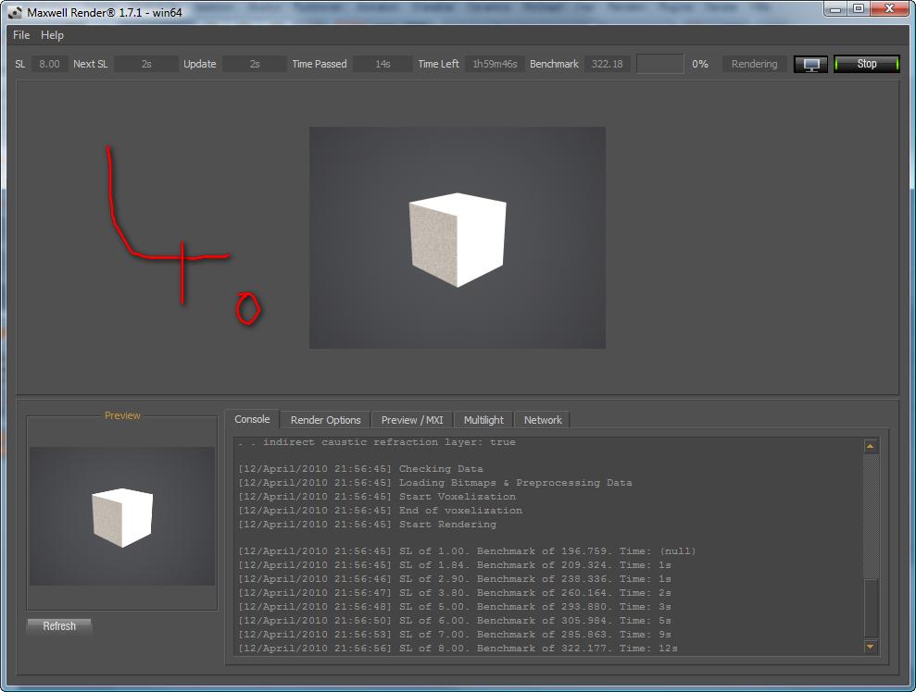Click the Next SL value field
This screenshot has width=916, height=692.
146,64
